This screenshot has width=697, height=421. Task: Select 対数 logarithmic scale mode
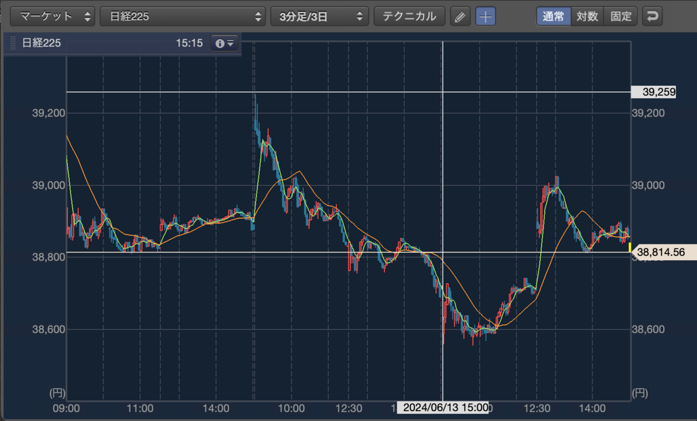587,16
